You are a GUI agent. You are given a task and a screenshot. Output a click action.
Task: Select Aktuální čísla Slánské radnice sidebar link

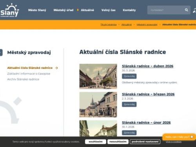pos(30,68)
